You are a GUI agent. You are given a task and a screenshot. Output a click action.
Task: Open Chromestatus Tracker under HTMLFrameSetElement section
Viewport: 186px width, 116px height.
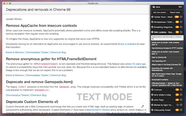37,75
